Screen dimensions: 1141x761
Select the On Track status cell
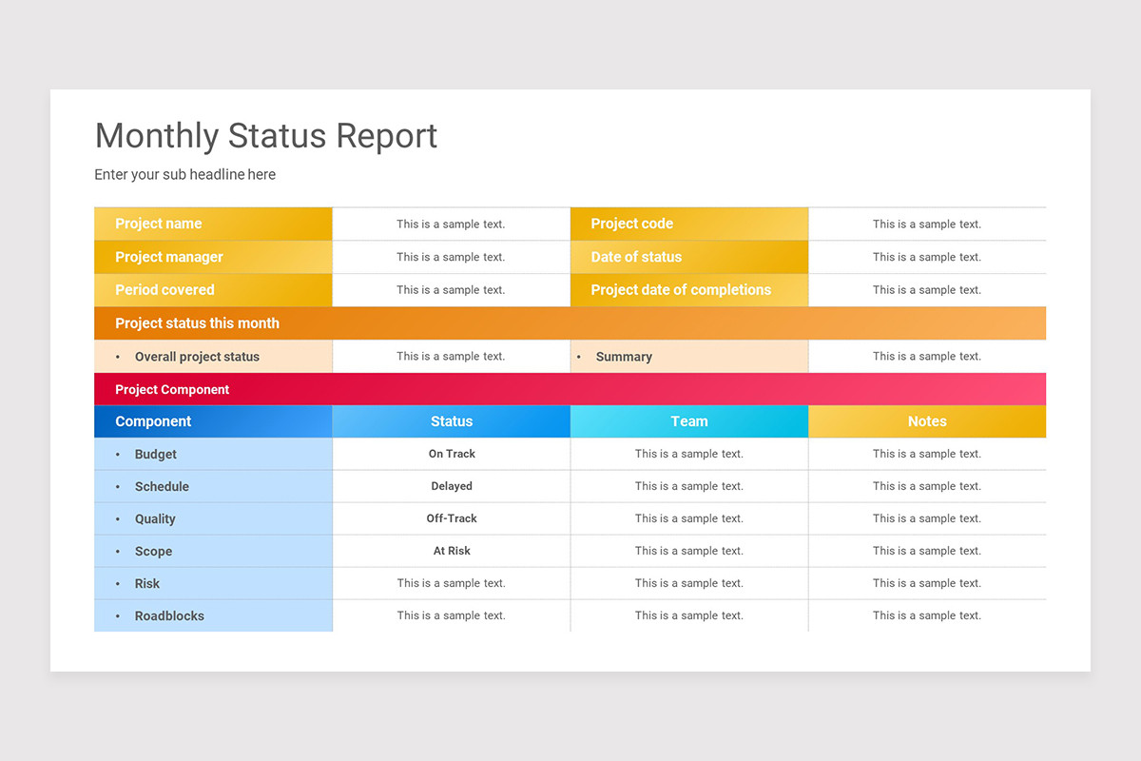pos(452,454)
